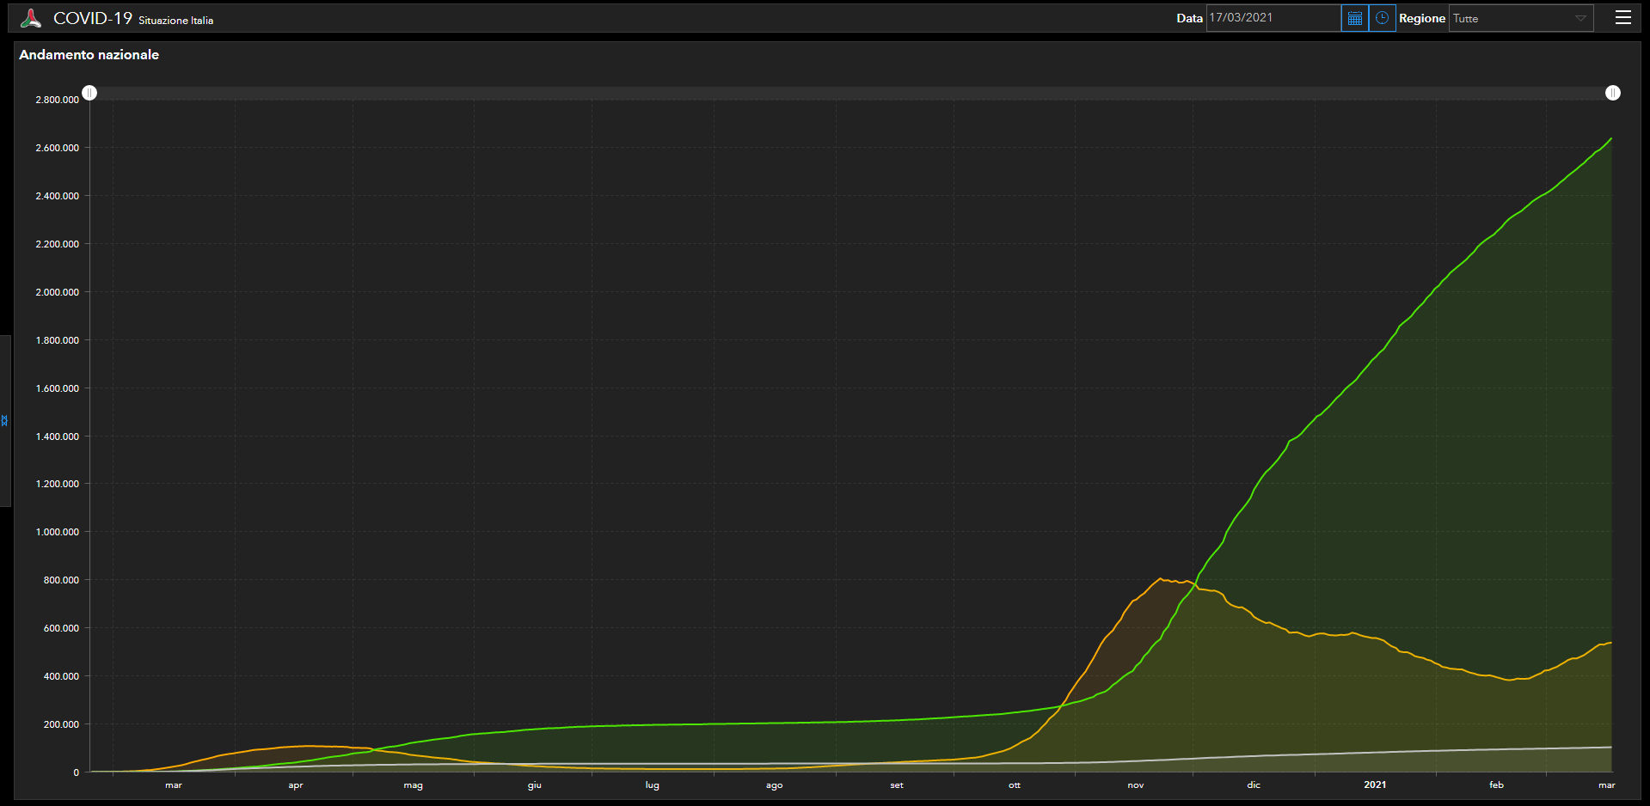1650x806 pixels.
Task: Click the Data date input field
Action: [1273, 18]
